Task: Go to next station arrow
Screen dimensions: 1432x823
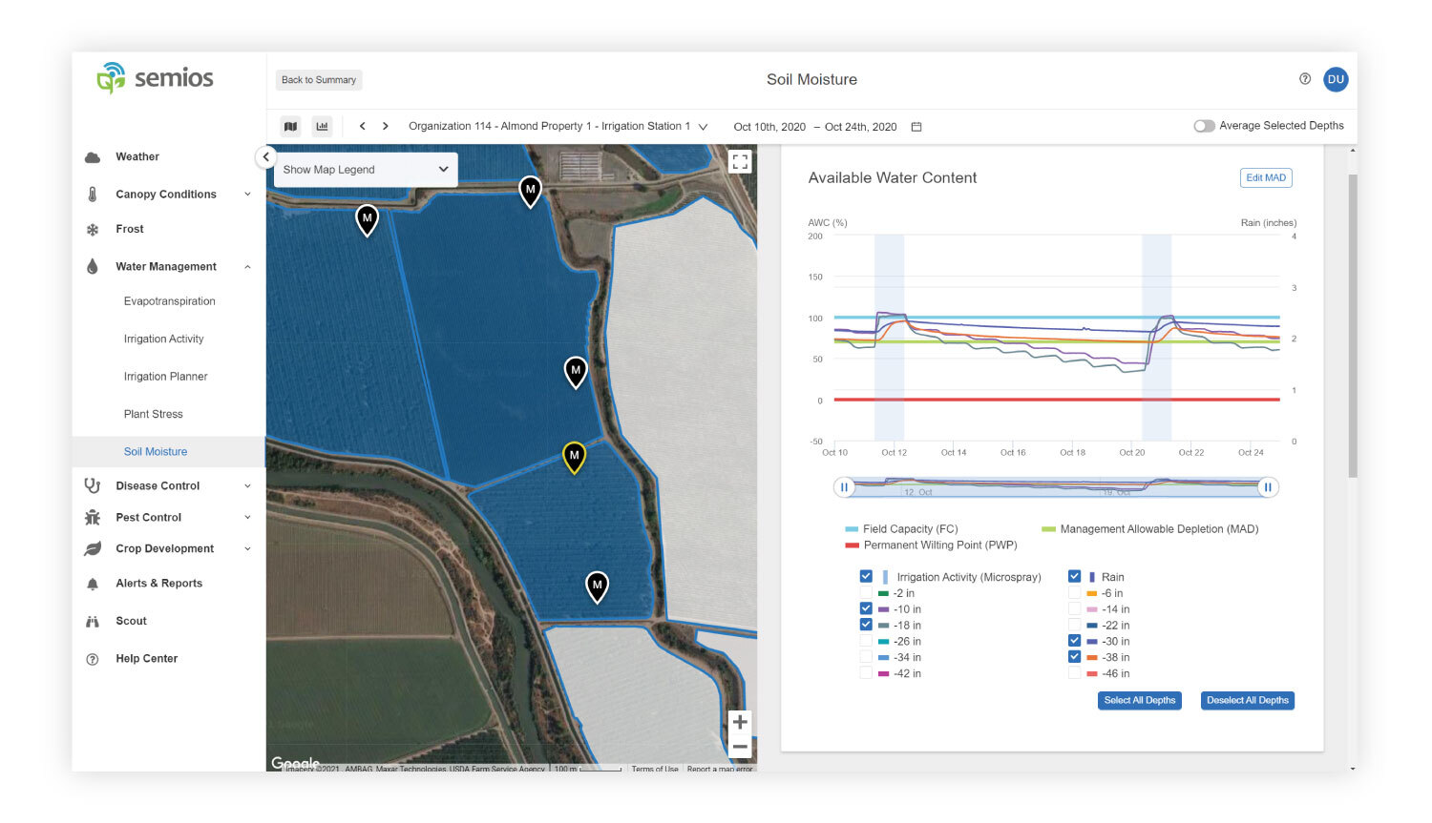Action: coord(386,126)
